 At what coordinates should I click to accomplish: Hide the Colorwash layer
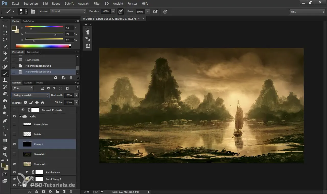pyautogui.click(x=14, y=164)
